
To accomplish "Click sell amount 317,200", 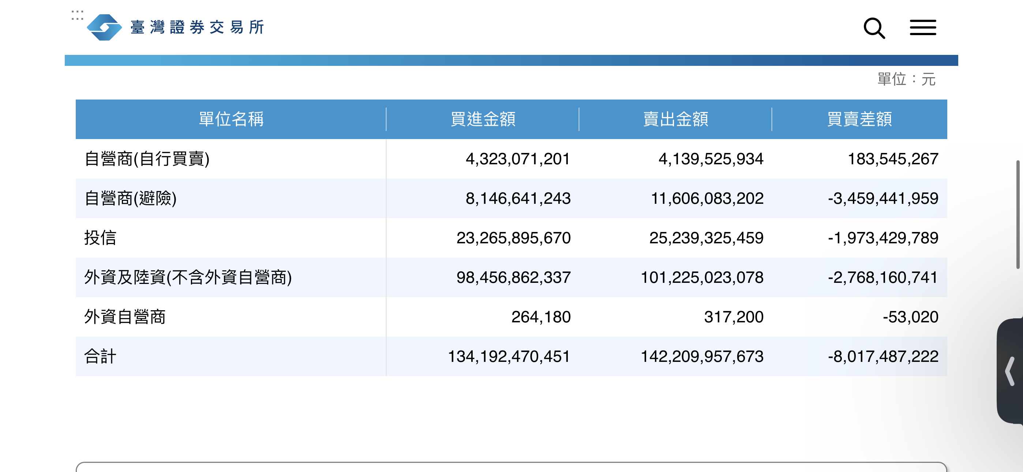I will click(x=734, y=316).
